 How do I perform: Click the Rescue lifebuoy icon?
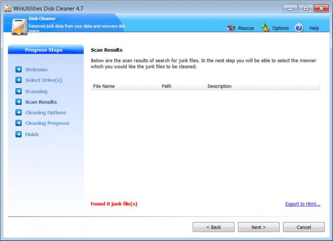[231, 28]
